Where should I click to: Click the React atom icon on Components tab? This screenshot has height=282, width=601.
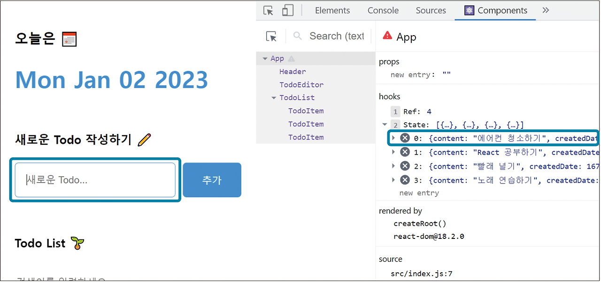[x=469, y=10]
